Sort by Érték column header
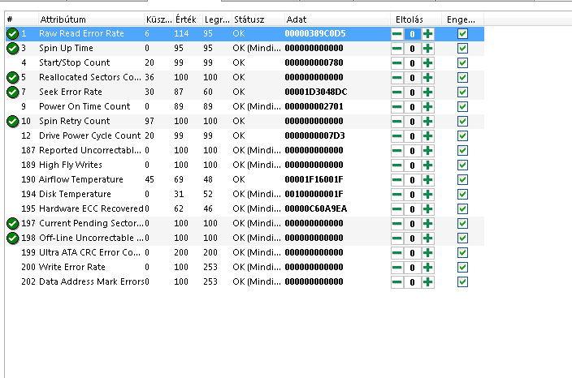 pos(188,19)
